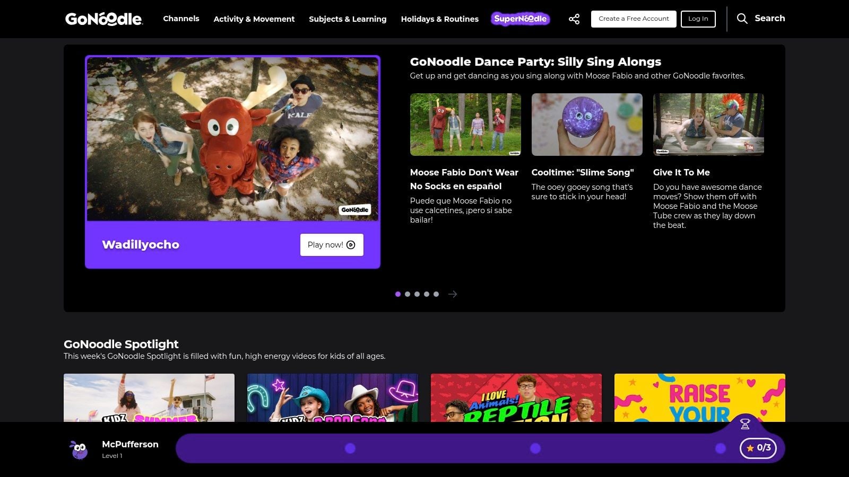849x477 pixels.
Task: Click the trophy icon above progress bar
Action: point(745,423)
